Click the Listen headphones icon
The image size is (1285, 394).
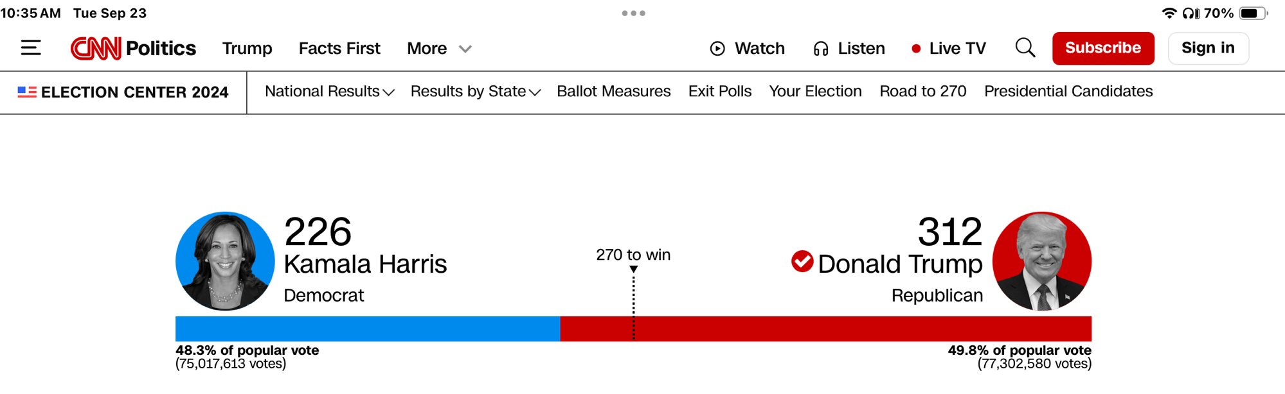pos(821,49)
